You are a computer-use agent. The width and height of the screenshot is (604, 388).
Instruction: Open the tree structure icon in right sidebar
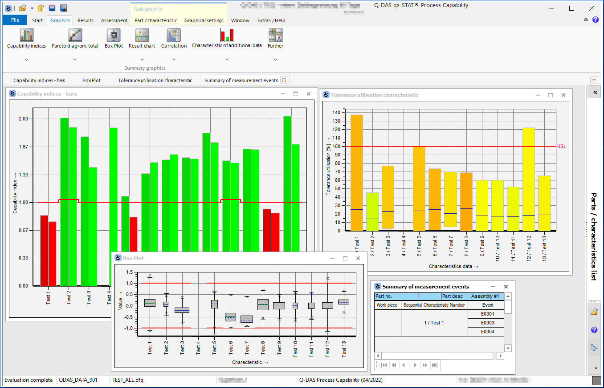594,348
